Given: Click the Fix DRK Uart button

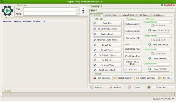Looking at the screenshot, I should pyautogui.click(x=107, y=60).
